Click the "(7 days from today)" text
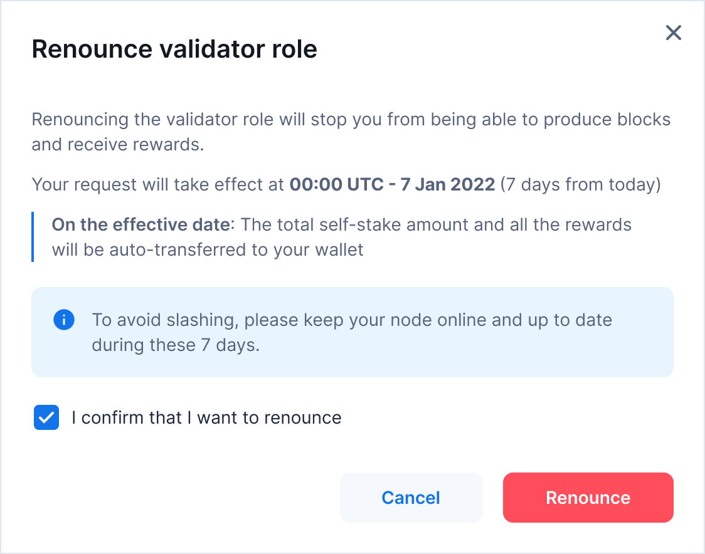The image size is (705, 554). [x=580, y=185]
